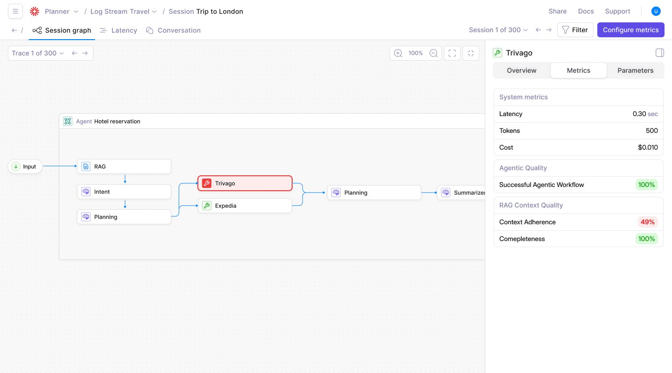
Task: Zoom in on the graph canvas
Action: (x=398, y=53)
